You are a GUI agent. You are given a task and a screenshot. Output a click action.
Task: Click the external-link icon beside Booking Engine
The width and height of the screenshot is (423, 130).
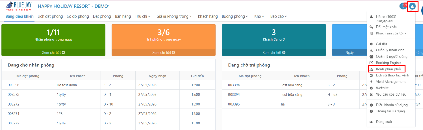tap(371, 63)
